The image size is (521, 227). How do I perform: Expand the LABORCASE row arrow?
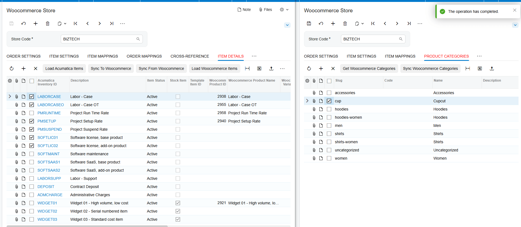click(x=10, y=96)
